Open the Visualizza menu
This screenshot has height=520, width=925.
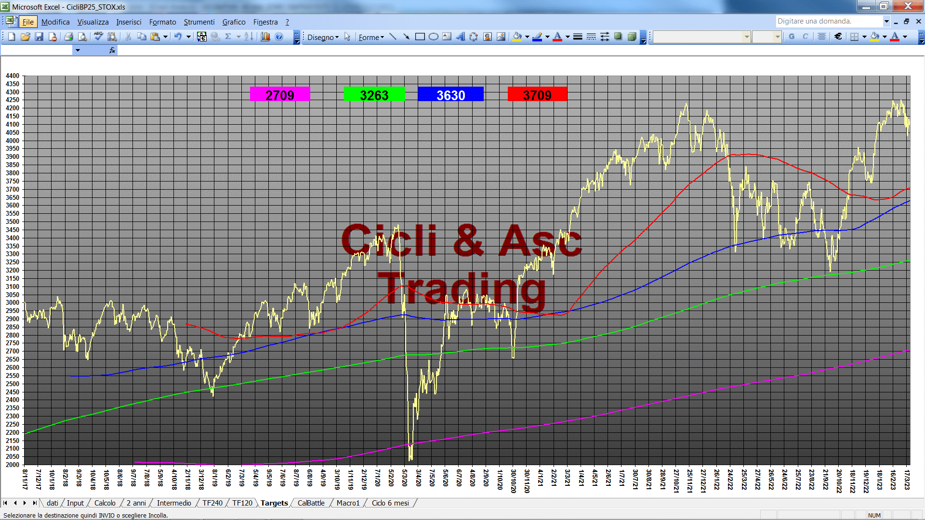[93, 22]
